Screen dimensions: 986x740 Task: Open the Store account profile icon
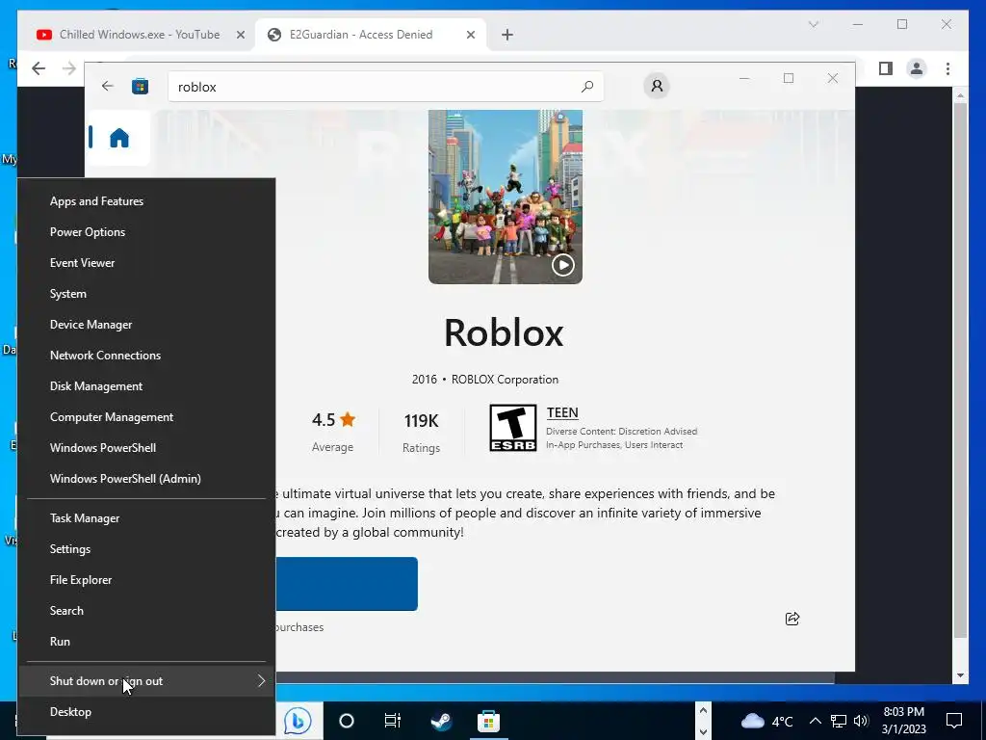657,86
